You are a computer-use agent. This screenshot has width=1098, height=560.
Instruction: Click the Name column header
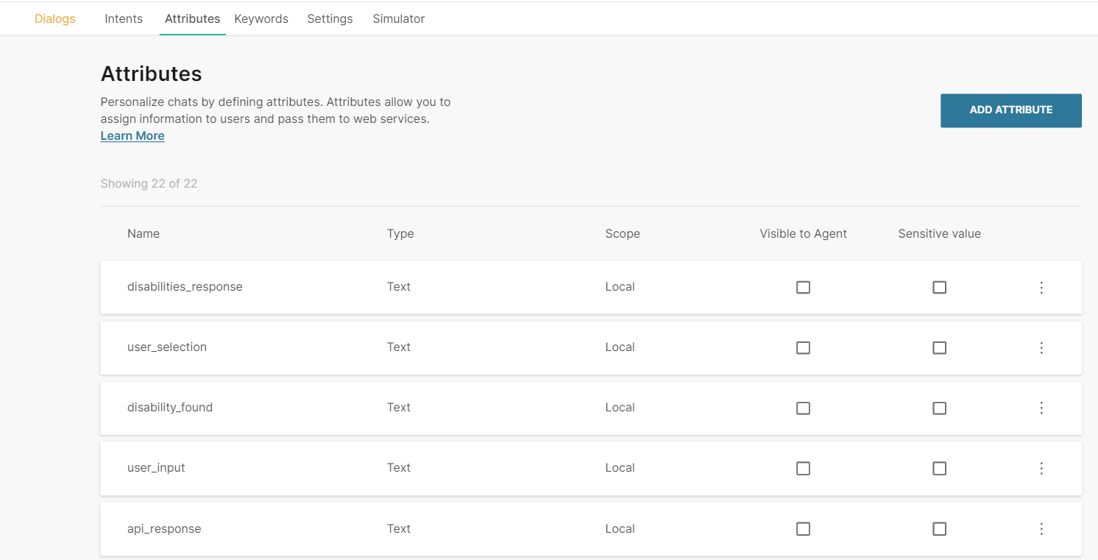[x=144, y=234]
